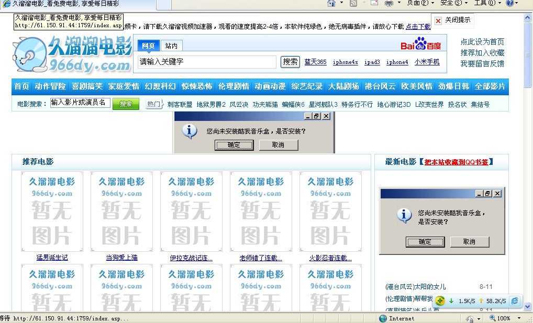Select 全部影片 in the navigation bar
The width and height of the screenshot is (533, 323).
[490, 86]
